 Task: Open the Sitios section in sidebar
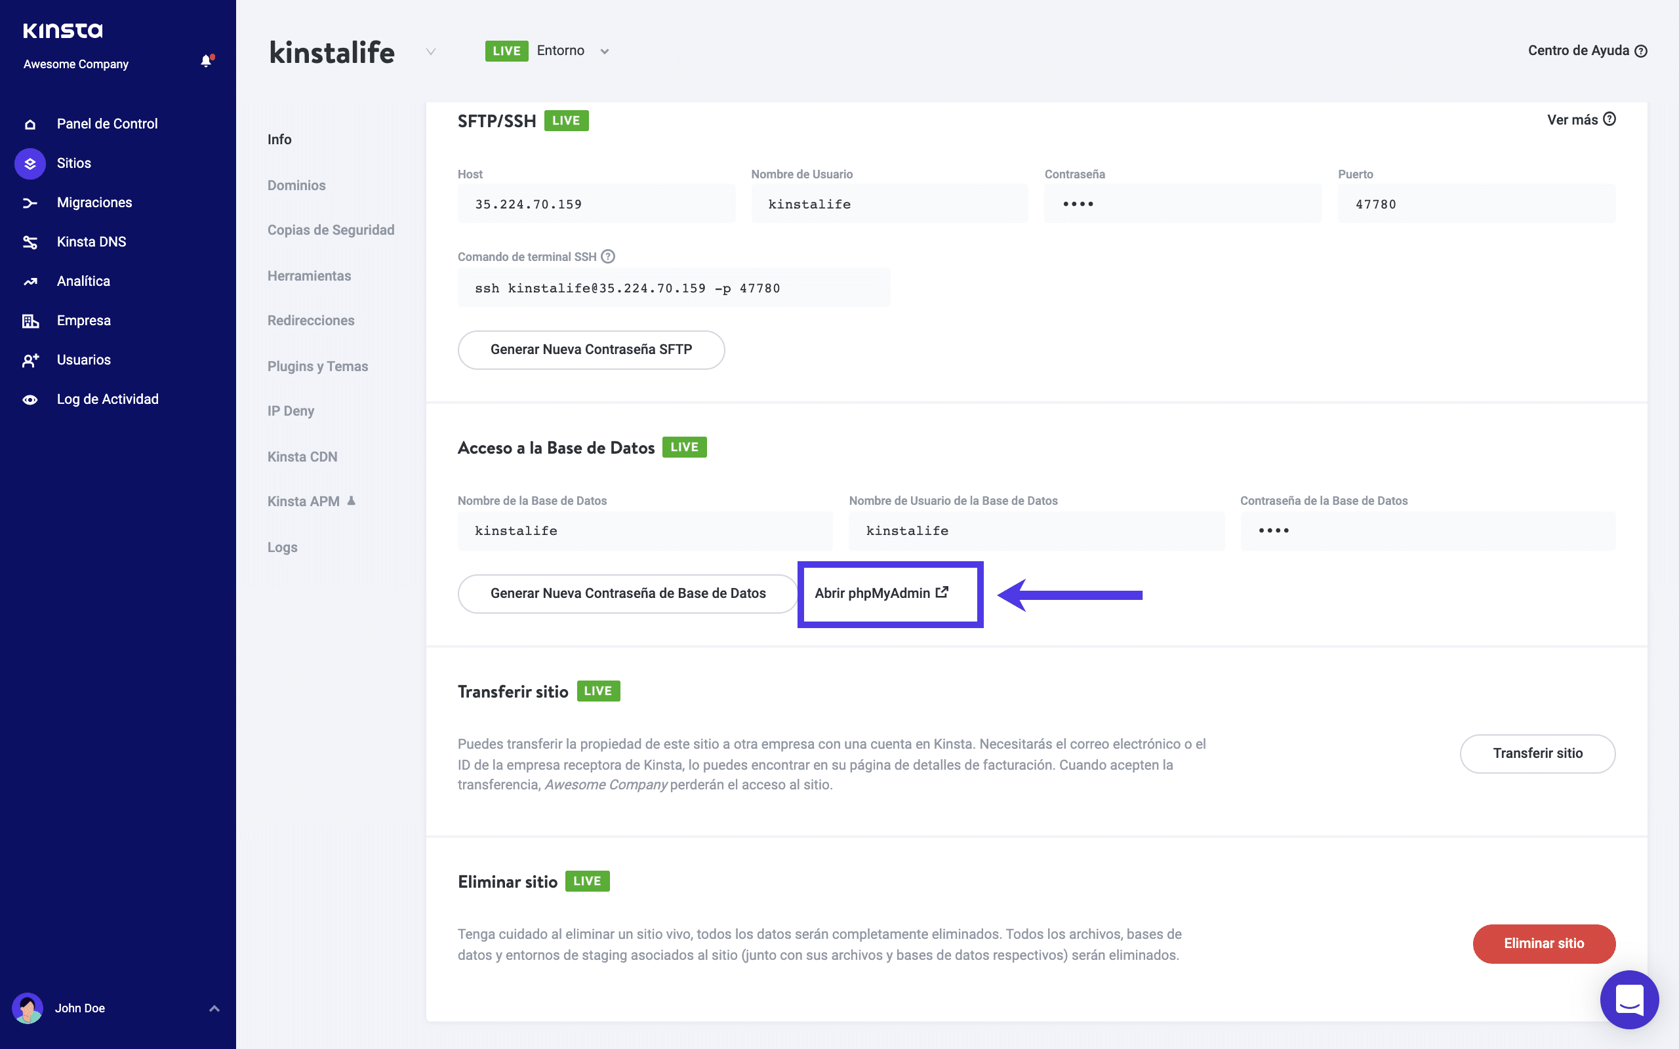pyautogui.click(x=73, y=163)
